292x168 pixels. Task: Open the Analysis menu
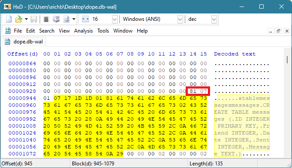pyautogui.click(x=83, y=31)
